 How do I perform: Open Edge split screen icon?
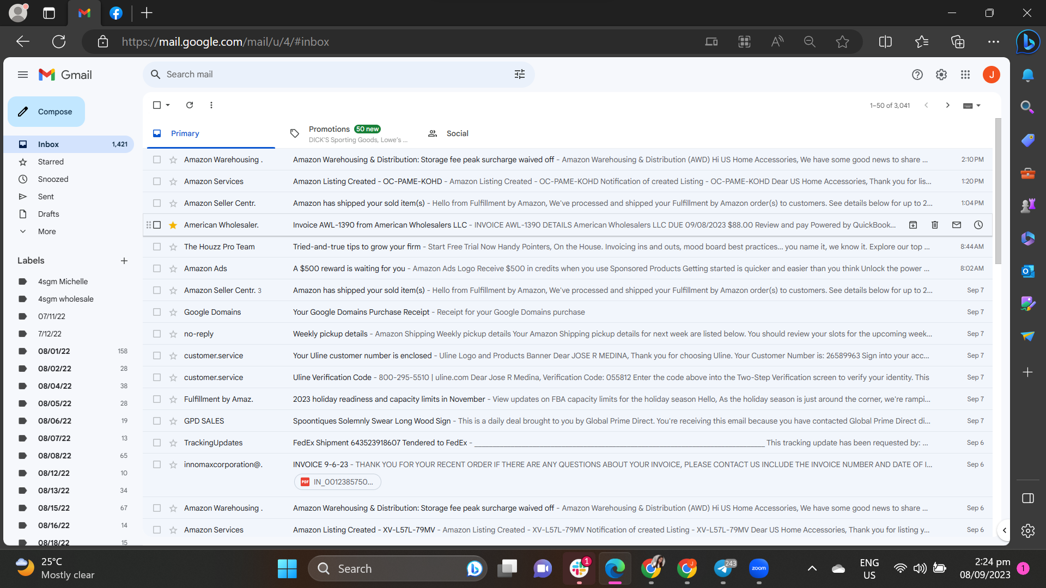click(886, 42)
